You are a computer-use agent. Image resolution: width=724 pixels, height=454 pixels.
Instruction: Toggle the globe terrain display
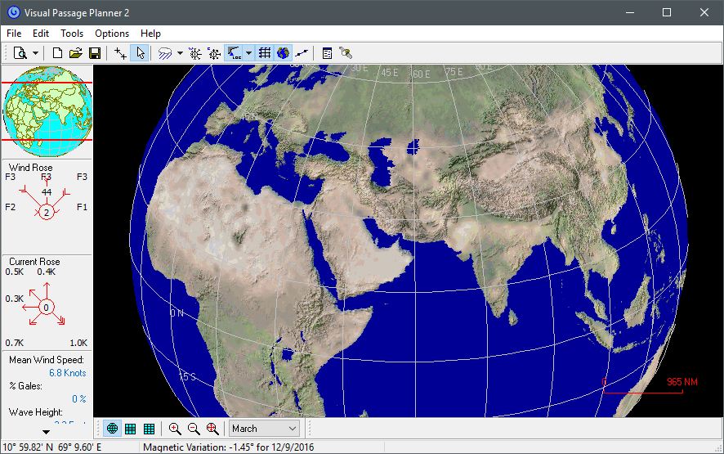(283, 53)
